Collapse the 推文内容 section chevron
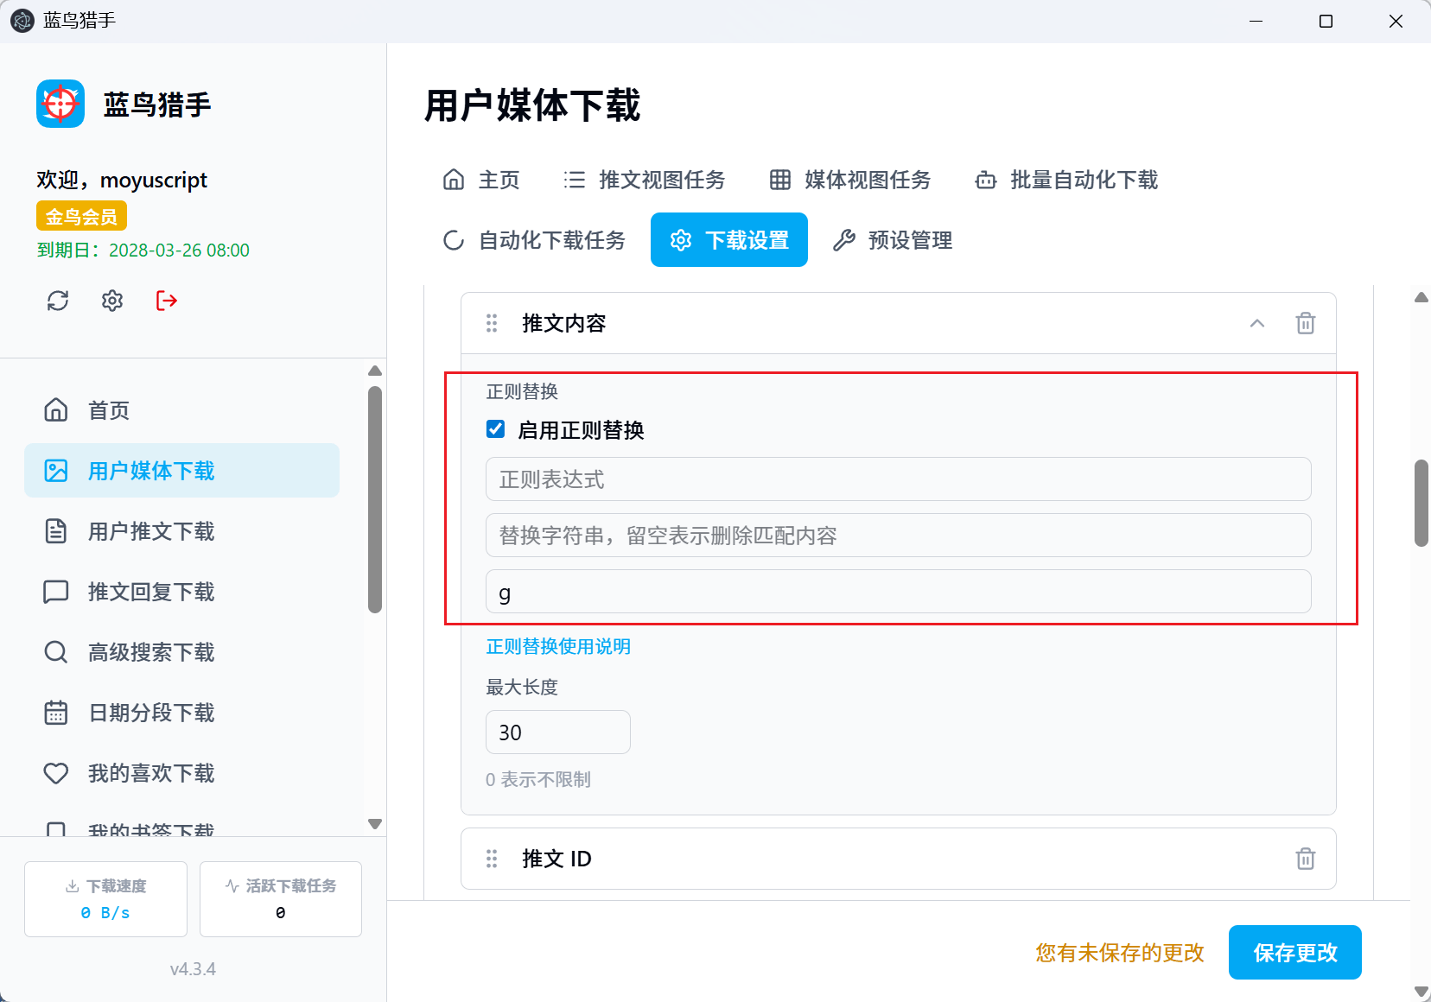 click(x=1256, y=323)
